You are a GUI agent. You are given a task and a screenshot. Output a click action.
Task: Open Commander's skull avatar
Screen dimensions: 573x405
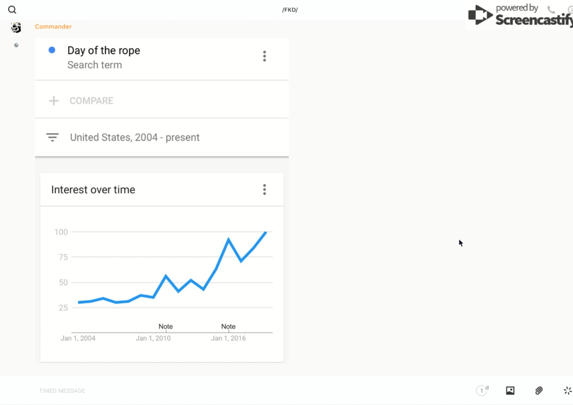click(16, 27)
